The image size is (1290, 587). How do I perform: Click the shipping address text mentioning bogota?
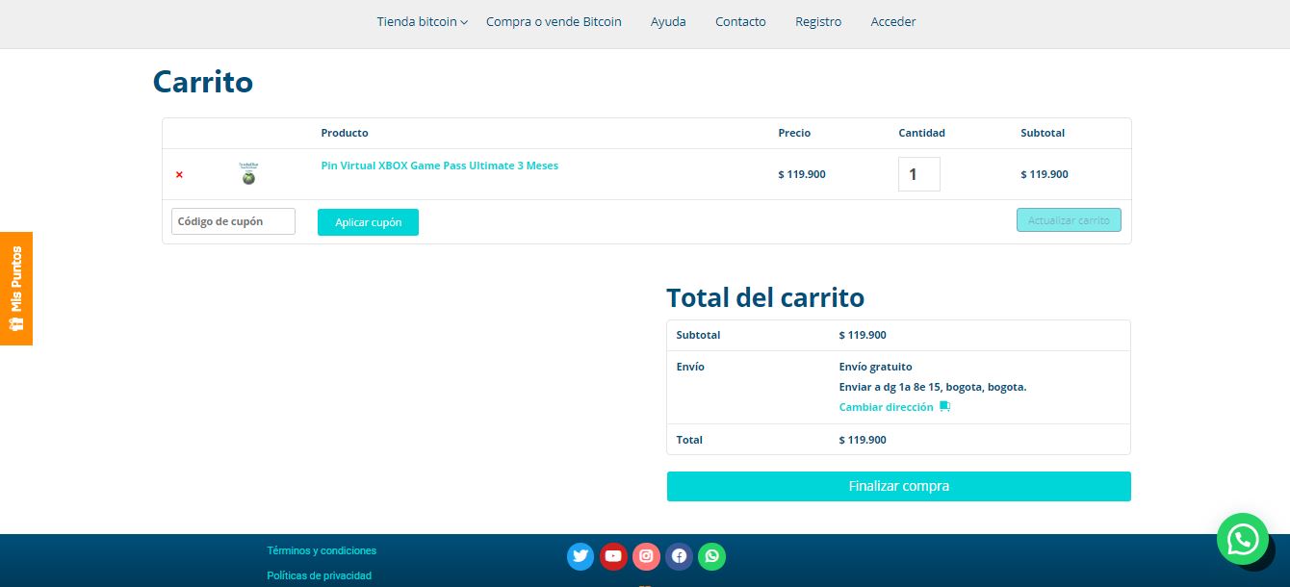point(933,387)
